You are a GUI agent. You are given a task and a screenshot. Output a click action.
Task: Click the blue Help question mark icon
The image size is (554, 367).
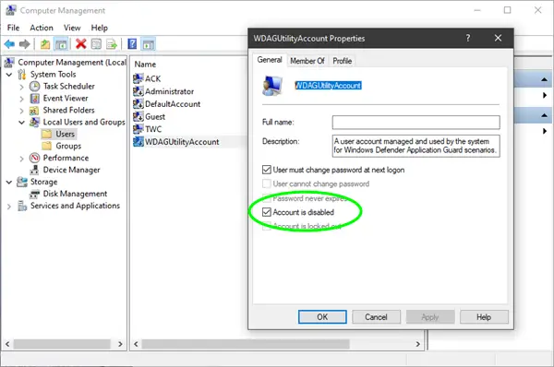pos(132,44)
